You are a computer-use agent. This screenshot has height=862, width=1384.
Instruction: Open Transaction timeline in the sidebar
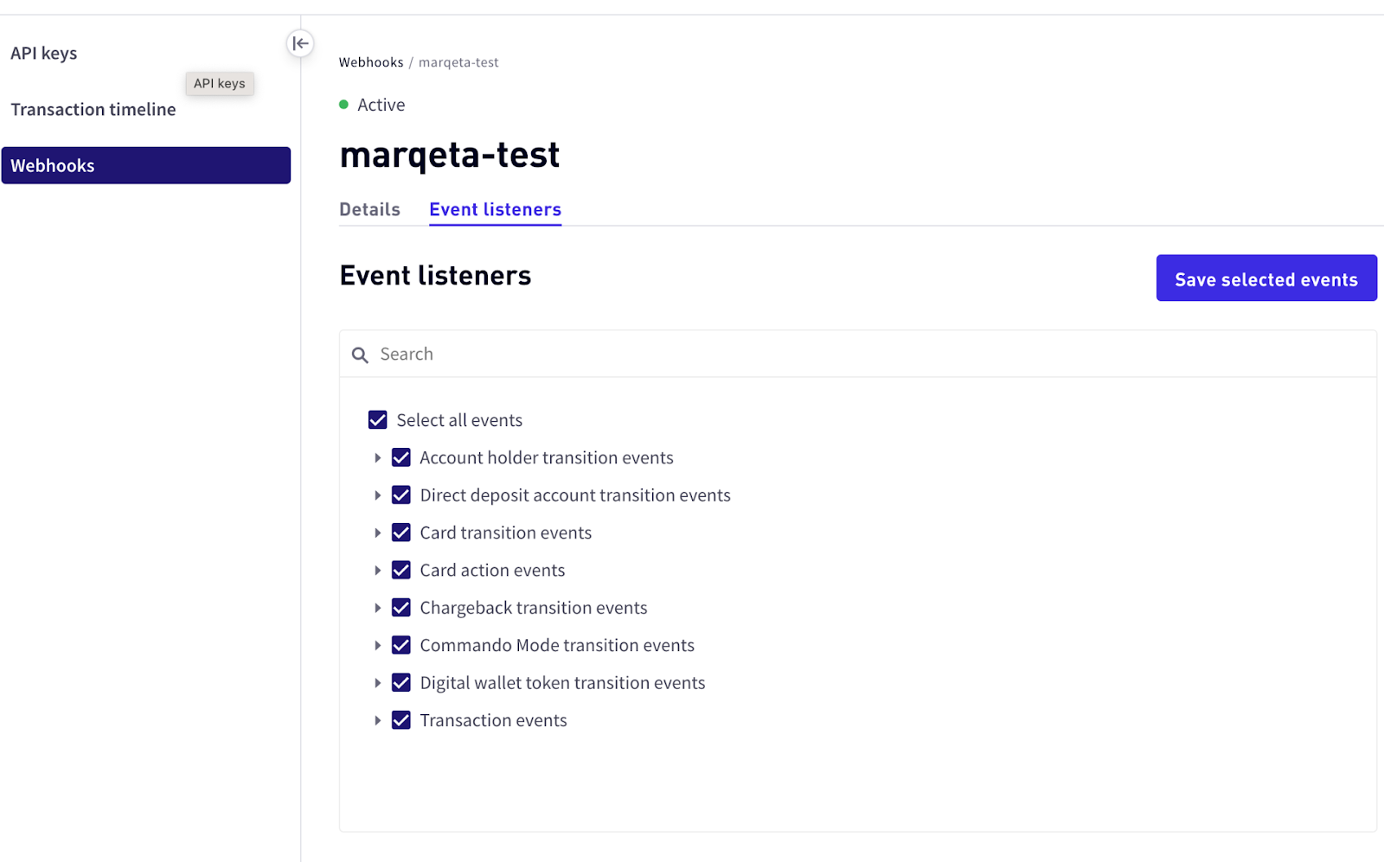(x=93, y=110)
